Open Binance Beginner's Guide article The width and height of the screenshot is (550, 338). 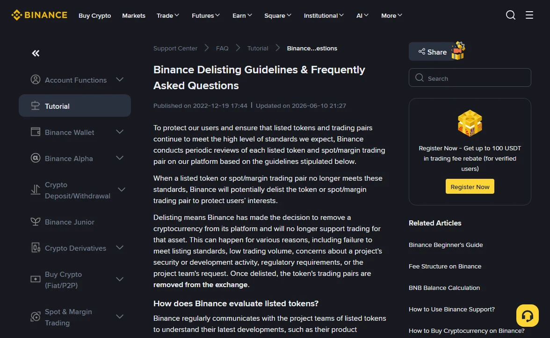pyautogui.click(x=445, y=245)
